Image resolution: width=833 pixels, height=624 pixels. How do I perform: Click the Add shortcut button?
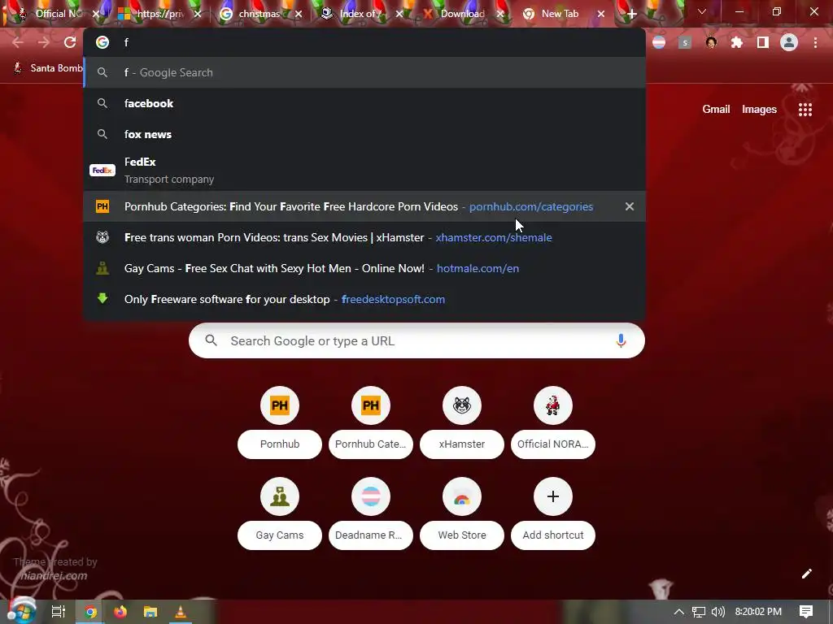click(553, 513)
